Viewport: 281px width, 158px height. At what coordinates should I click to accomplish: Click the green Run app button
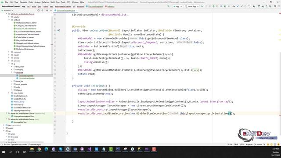pos(202,7)
